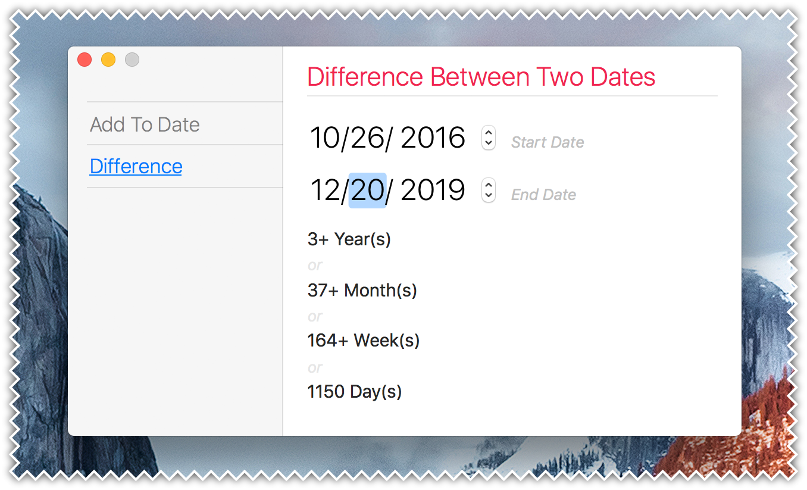Image resolution: width=807 pixels, height=490 pixels.
Task: Select month 12 in End Date
Action: click(325, 191)
